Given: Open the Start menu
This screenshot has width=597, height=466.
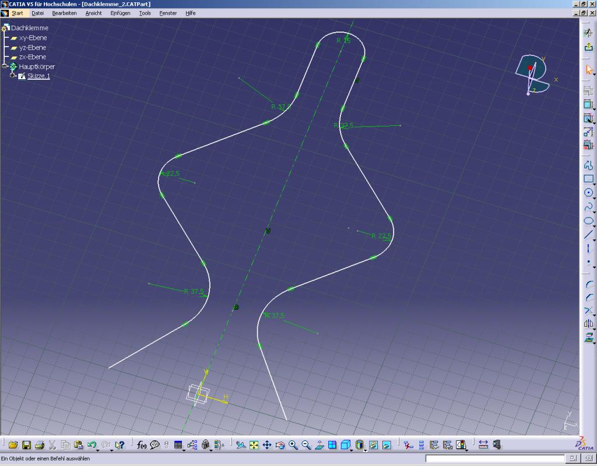Looking at the screenshot, I should click(x=17, y=13).
